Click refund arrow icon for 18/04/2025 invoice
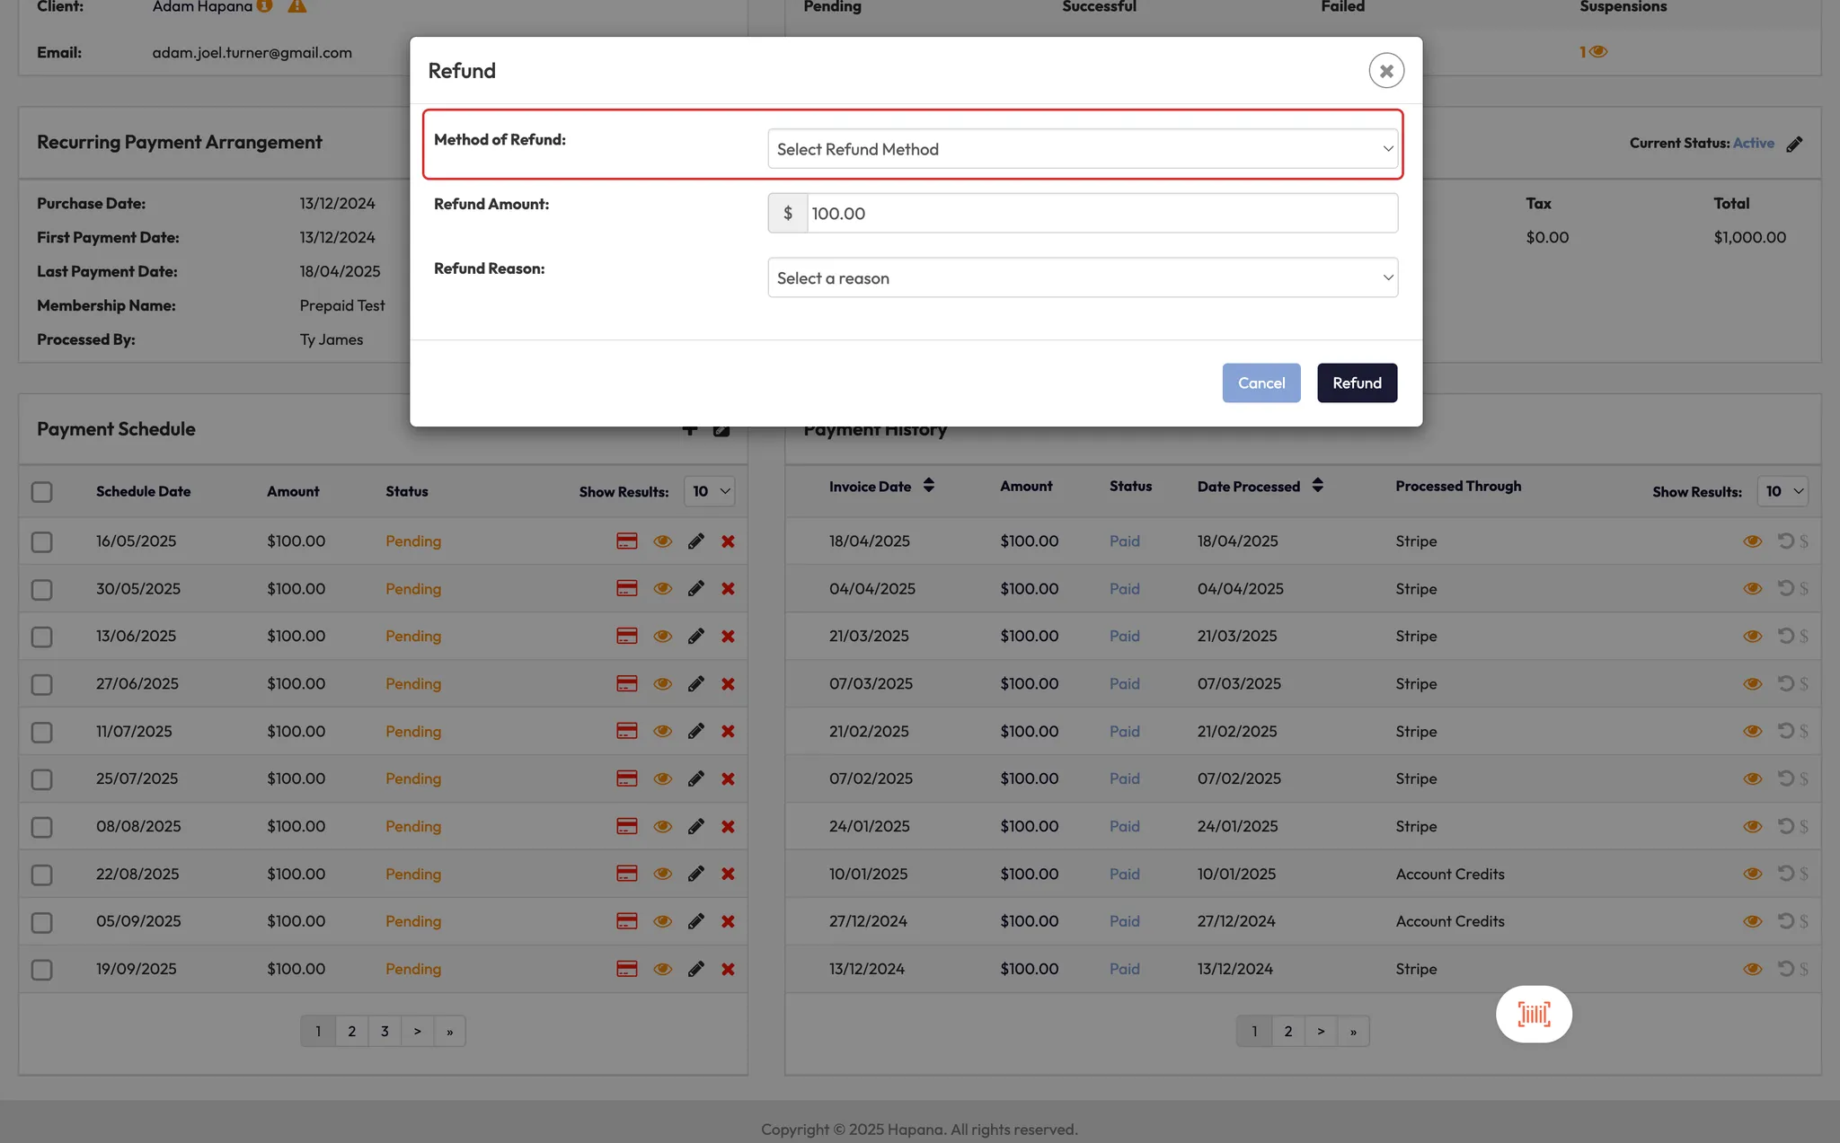This screenshot has height=1143, width=1840. 1785,541
